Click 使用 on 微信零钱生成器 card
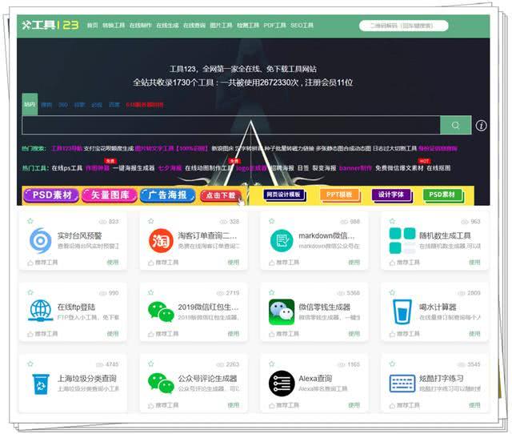Viewport: 512px width, 434px height. pos(354,334)
